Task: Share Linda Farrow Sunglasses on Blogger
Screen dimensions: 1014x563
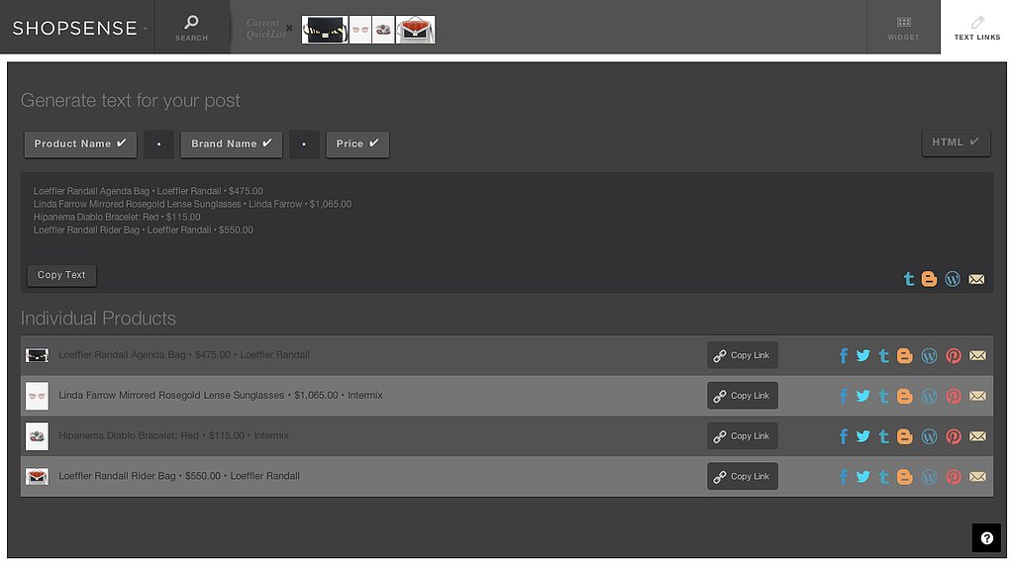Action: (905, 396)
